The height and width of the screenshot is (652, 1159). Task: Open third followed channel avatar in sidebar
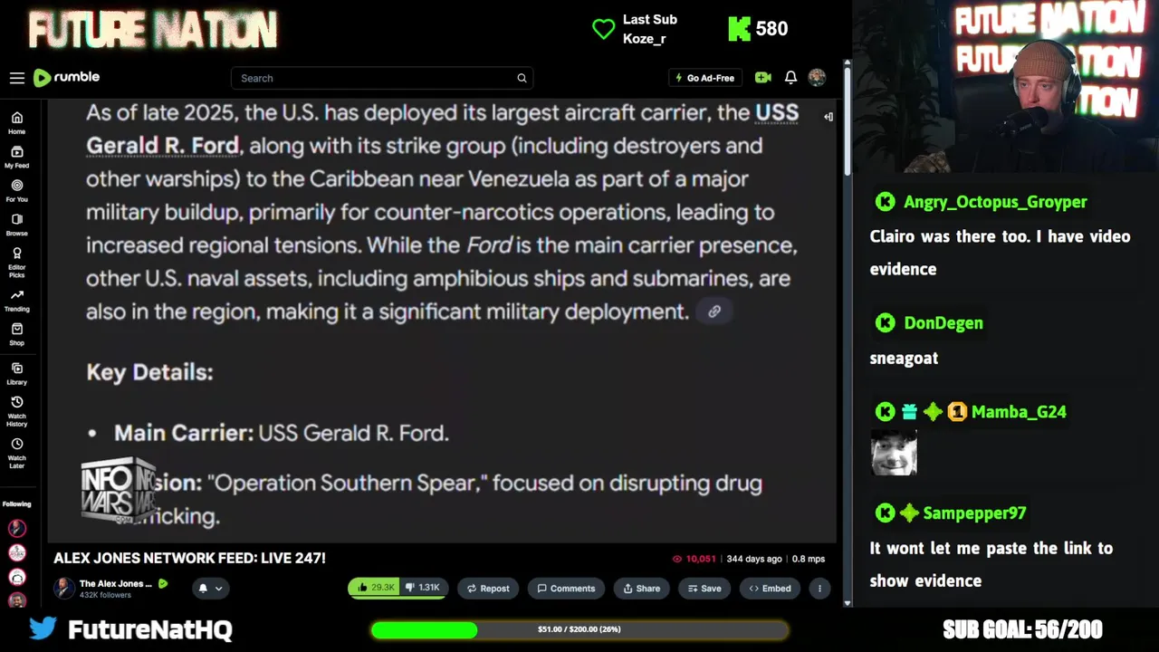pos(16,577)
